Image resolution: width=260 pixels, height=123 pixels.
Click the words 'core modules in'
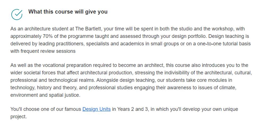(215, 80)
